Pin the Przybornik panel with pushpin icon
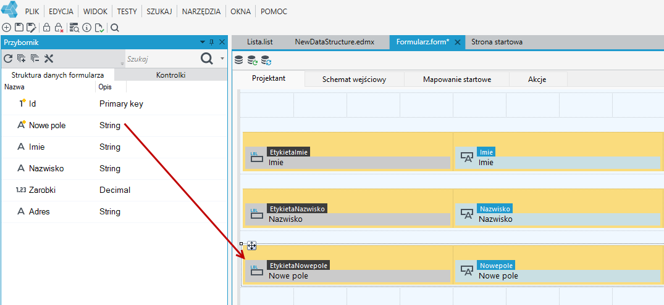Screen dimensions: 664x305 point(212,43)
